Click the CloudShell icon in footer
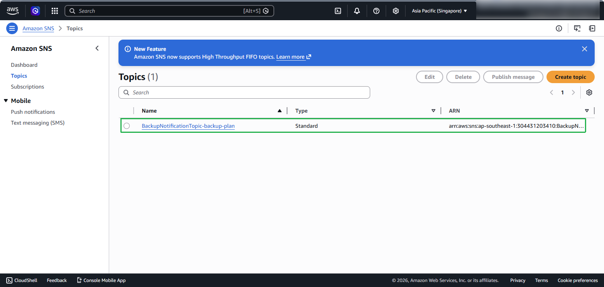This screenshot has height=287, width=604. (x=9, y=280)
